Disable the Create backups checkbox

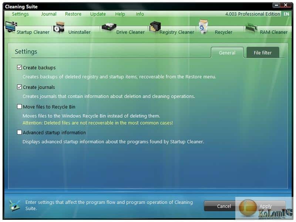coord(19,67)
